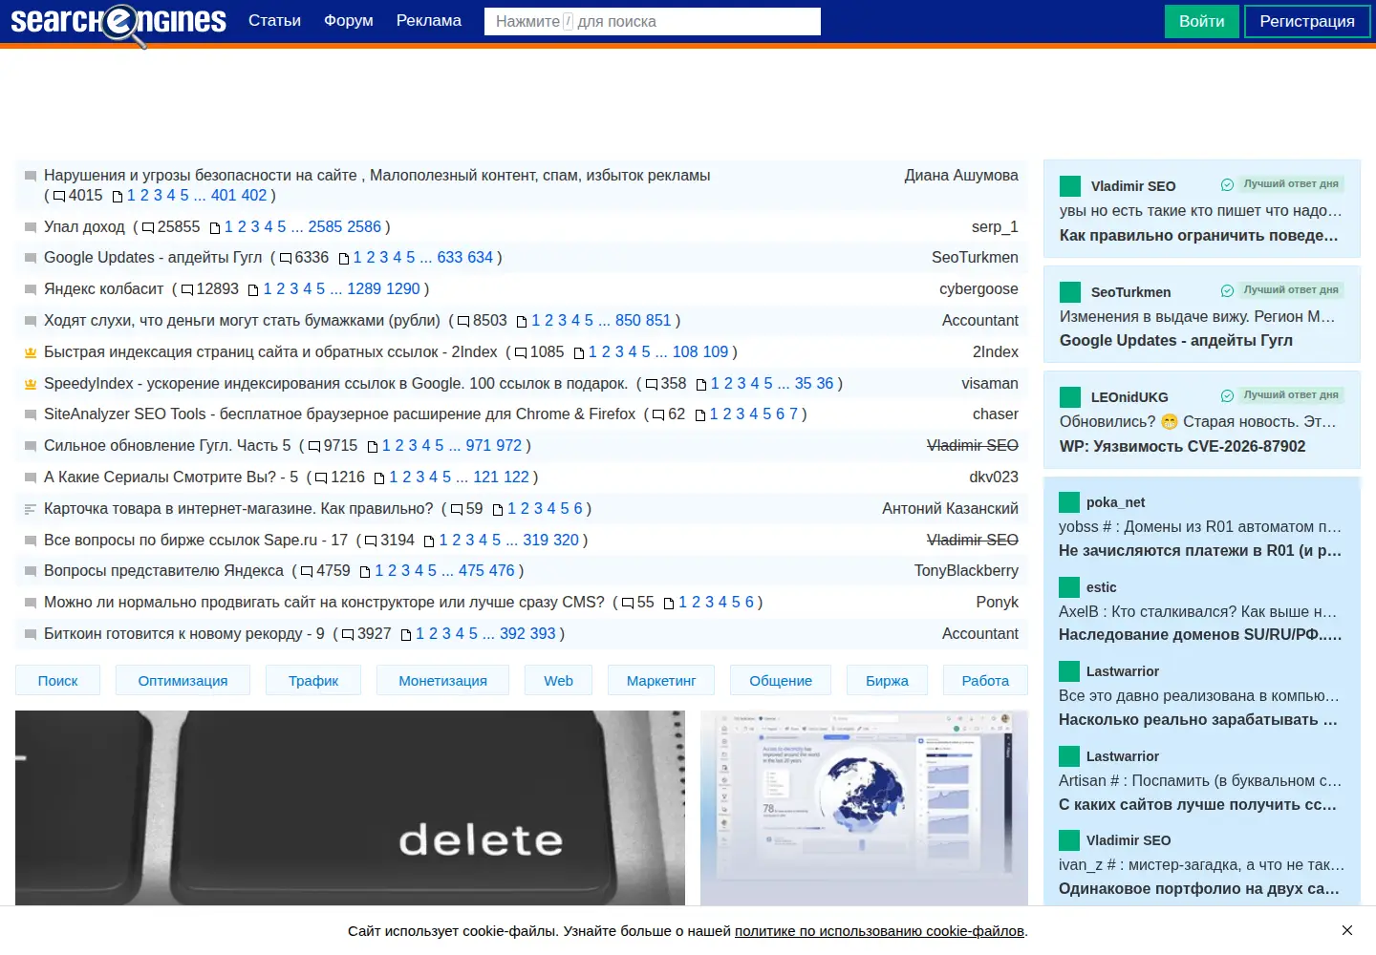Click the crown icon beside 2Index topic

click(x=31, y=352)
